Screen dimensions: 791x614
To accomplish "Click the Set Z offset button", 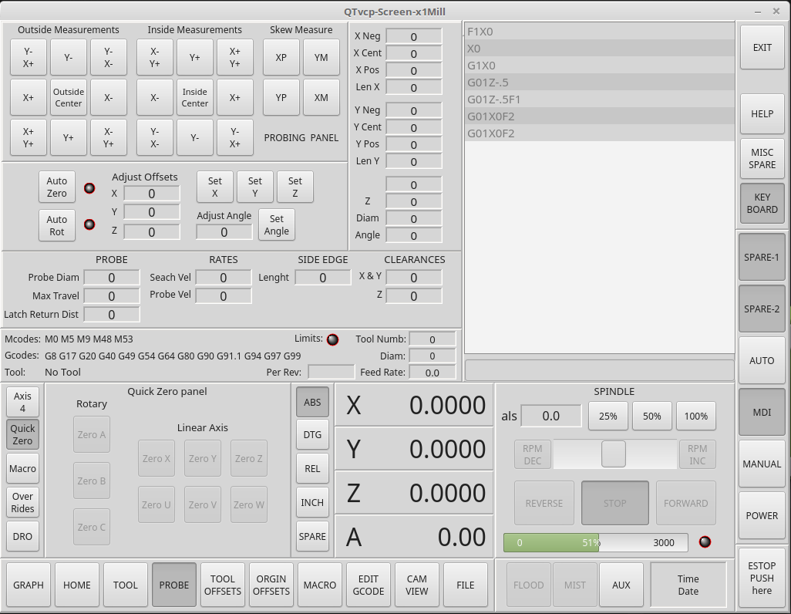I will click(295, 187).
